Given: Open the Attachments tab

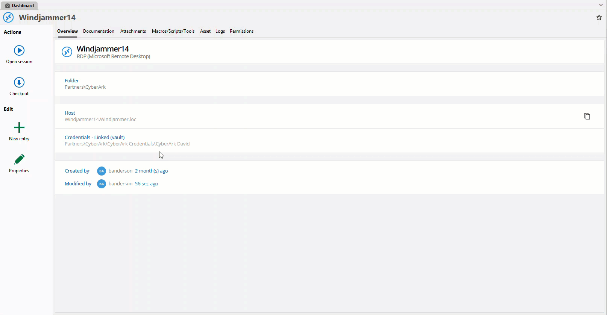Looking at the screenshot, I should pos(133,31).
